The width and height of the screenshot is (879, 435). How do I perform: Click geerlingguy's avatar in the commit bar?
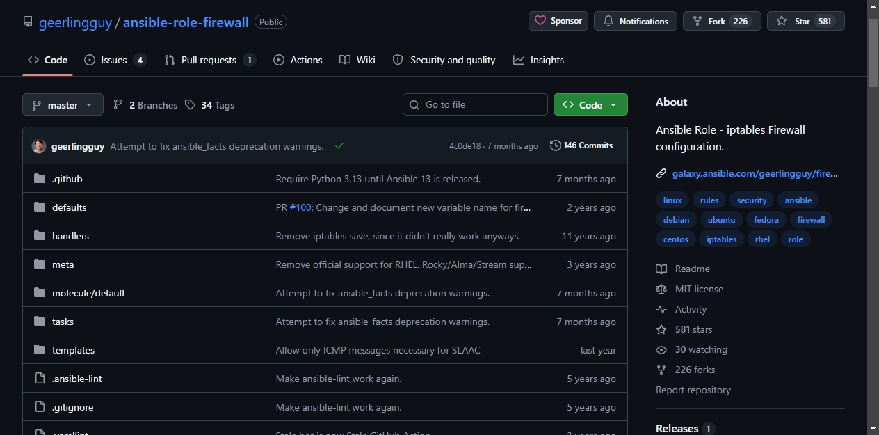(39, 146)
